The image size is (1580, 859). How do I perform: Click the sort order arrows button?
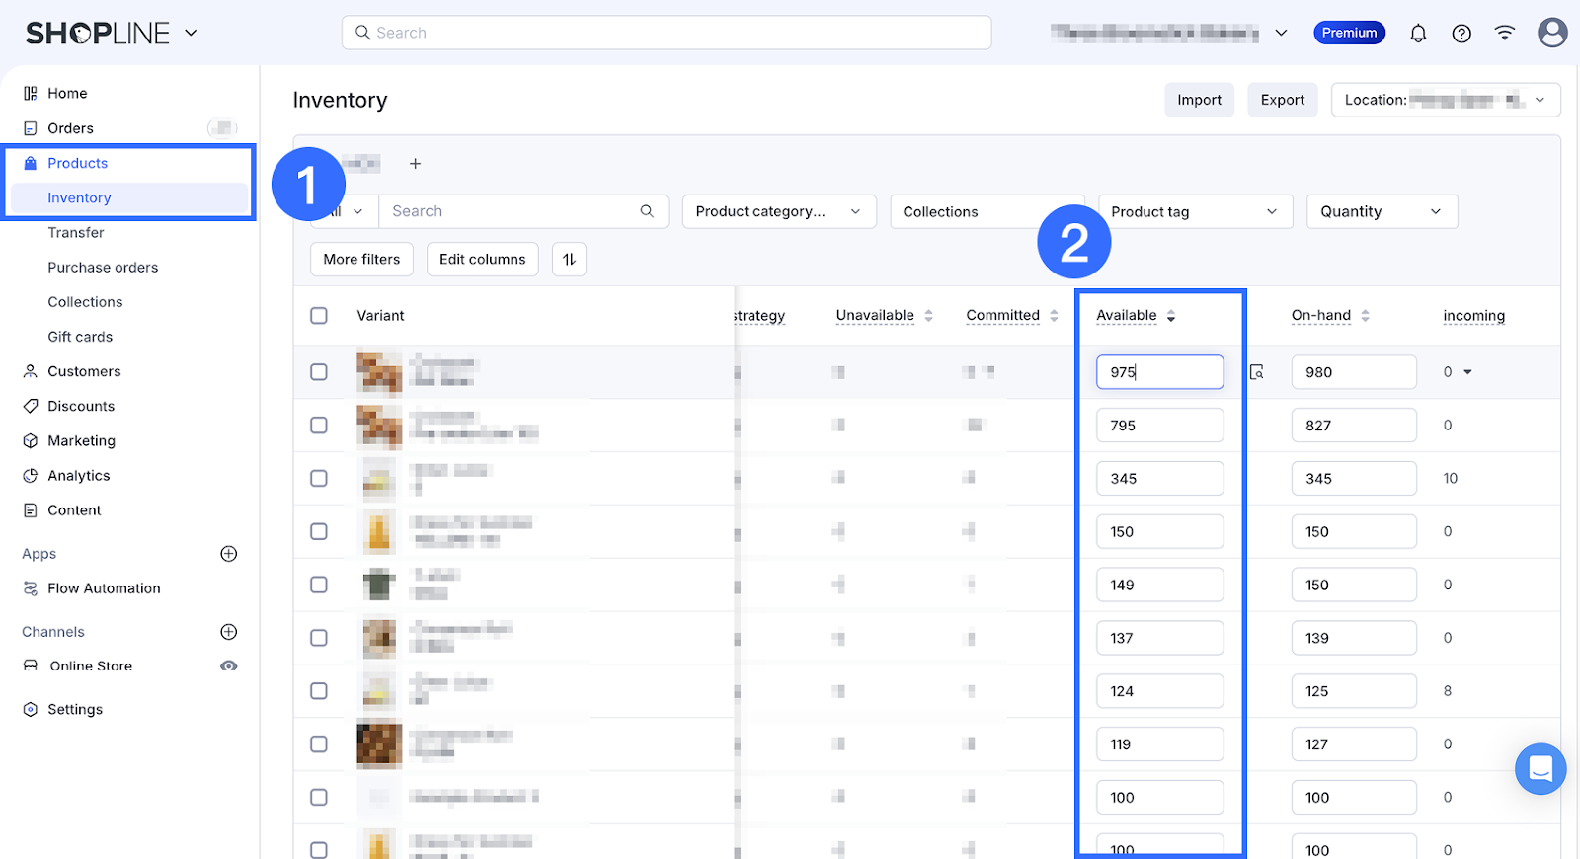(x=569, y=260)
